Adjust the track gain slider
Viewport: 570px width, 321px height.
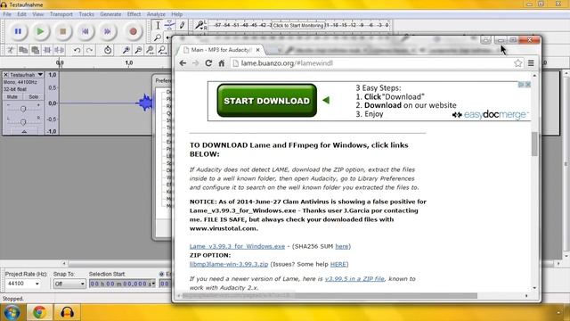[23, 109]
